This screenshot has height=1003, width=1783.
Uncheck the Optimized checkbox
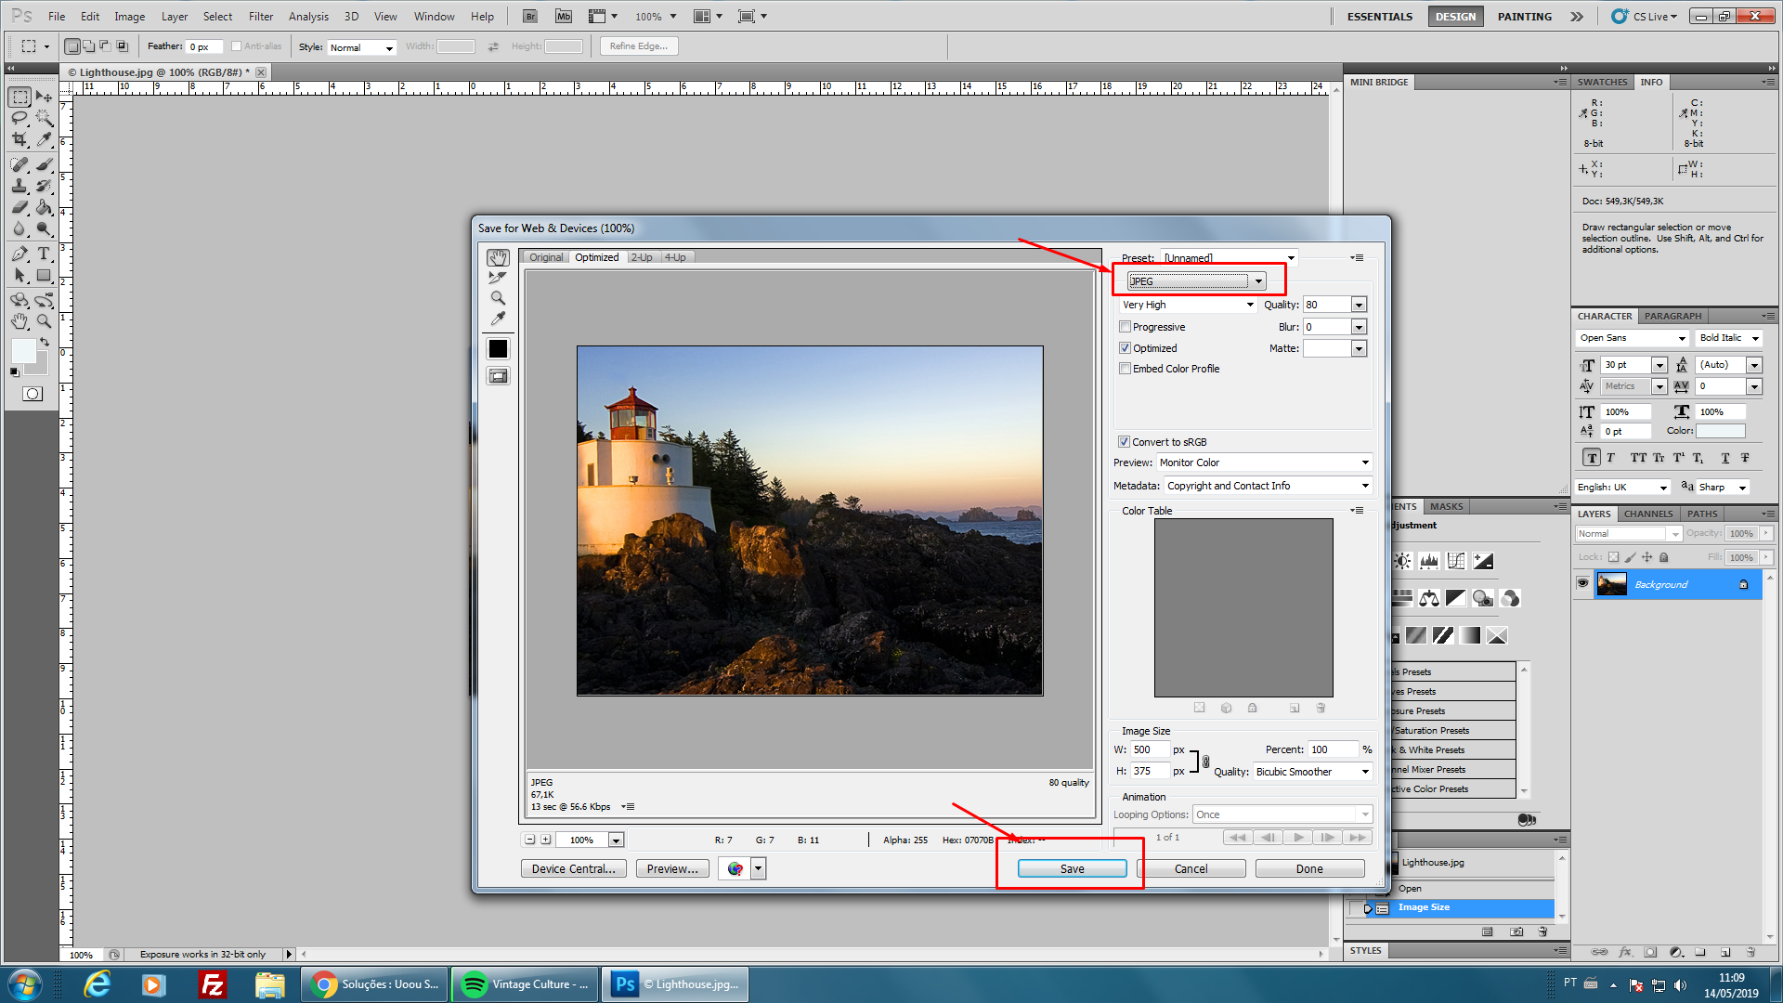[1126, 348]
